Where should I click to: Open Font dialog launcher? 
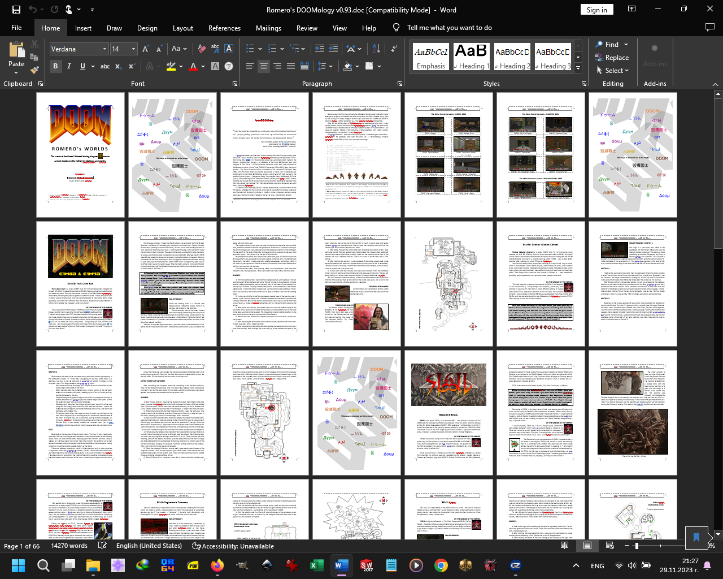point(235,84)
